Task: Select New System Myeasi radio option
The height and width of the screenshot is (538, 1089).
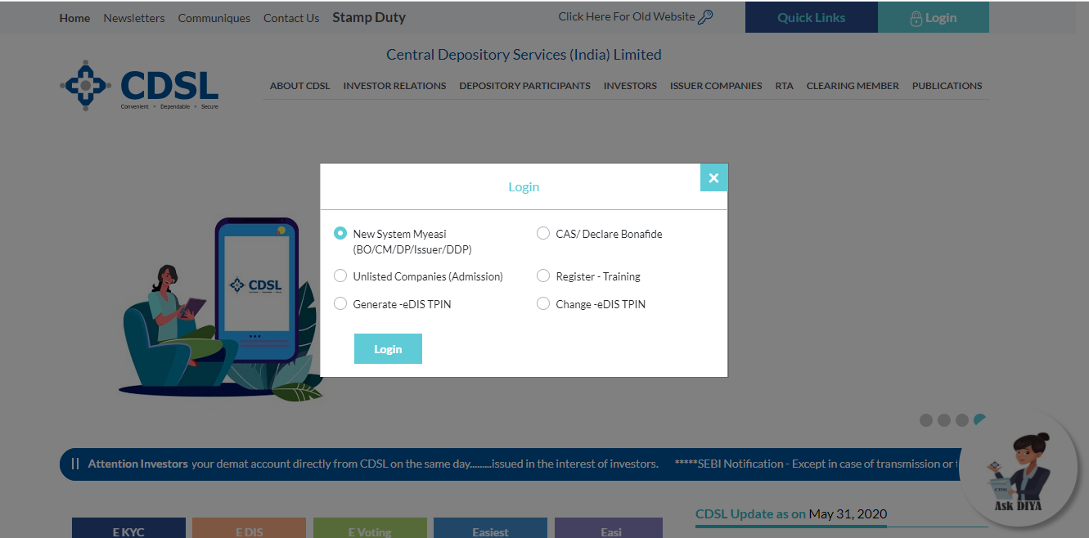Action: (340, 233)
